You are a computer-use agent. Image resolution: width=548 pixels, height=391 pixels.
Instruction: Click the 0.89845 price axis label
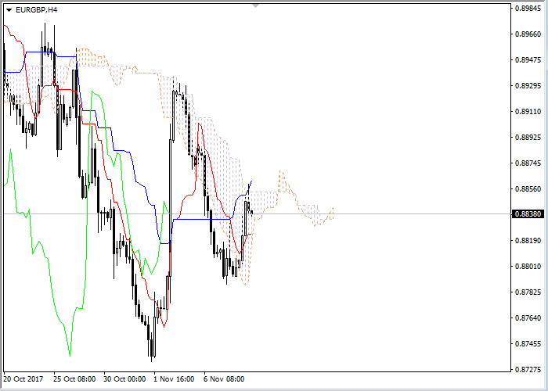[528, 9]
